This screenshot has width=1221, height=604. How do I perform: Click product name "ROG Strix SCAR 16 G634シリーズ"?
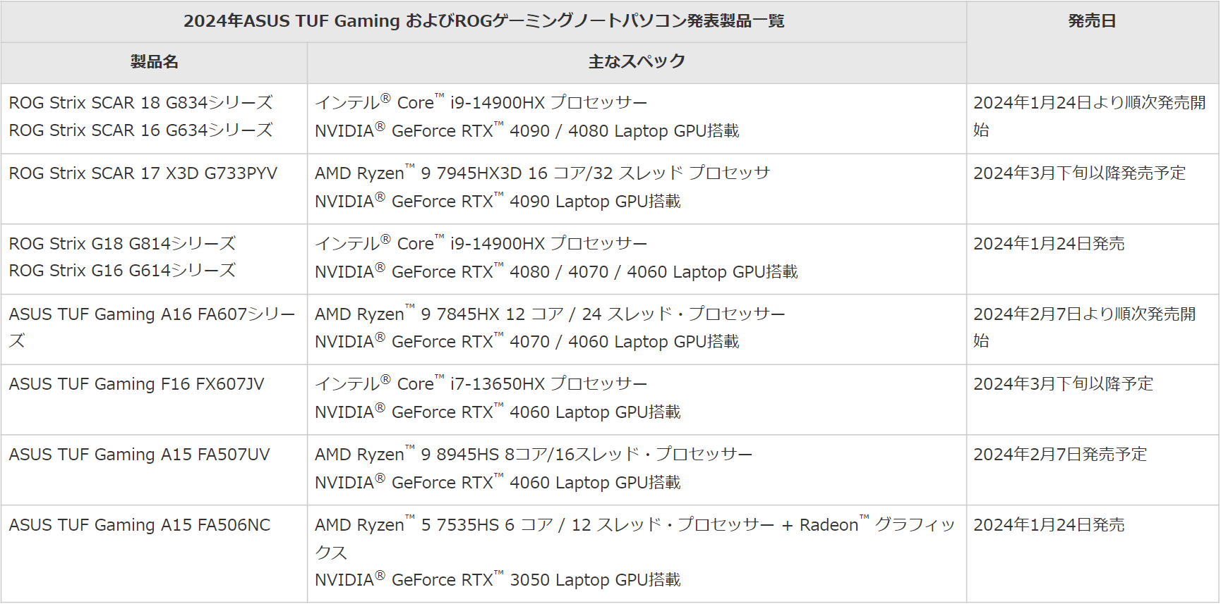tap(141, 130)
